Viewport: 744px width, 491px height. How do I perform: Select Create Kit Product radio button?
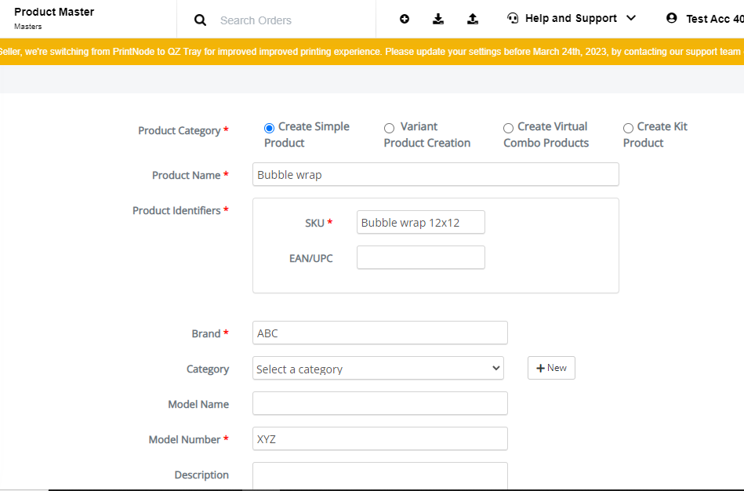coord(628,128)
